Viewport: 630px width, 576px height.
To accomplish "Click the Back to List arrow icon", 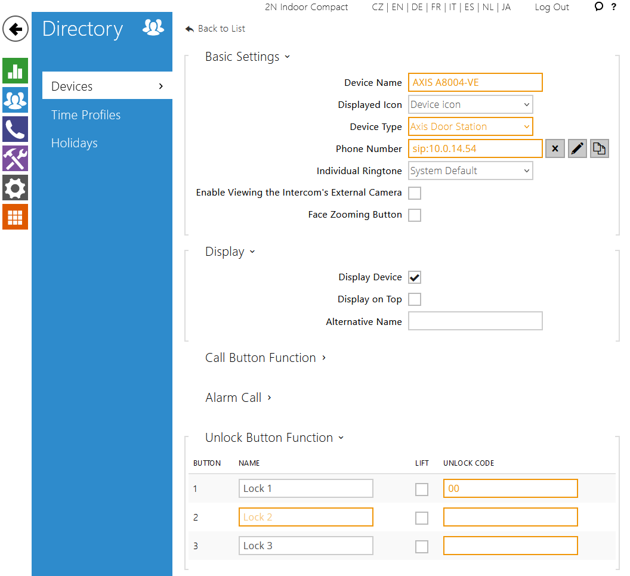I will click(190, 29).
